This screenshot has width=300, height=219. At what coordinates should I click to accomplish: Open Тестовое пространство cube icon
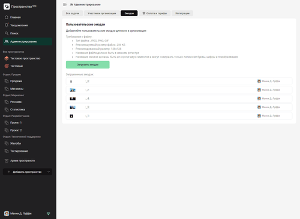(7, 58)
